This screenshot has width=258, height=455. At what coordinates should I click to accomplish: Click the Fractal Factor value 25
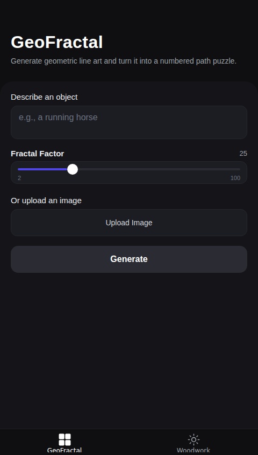pos(243,154)
